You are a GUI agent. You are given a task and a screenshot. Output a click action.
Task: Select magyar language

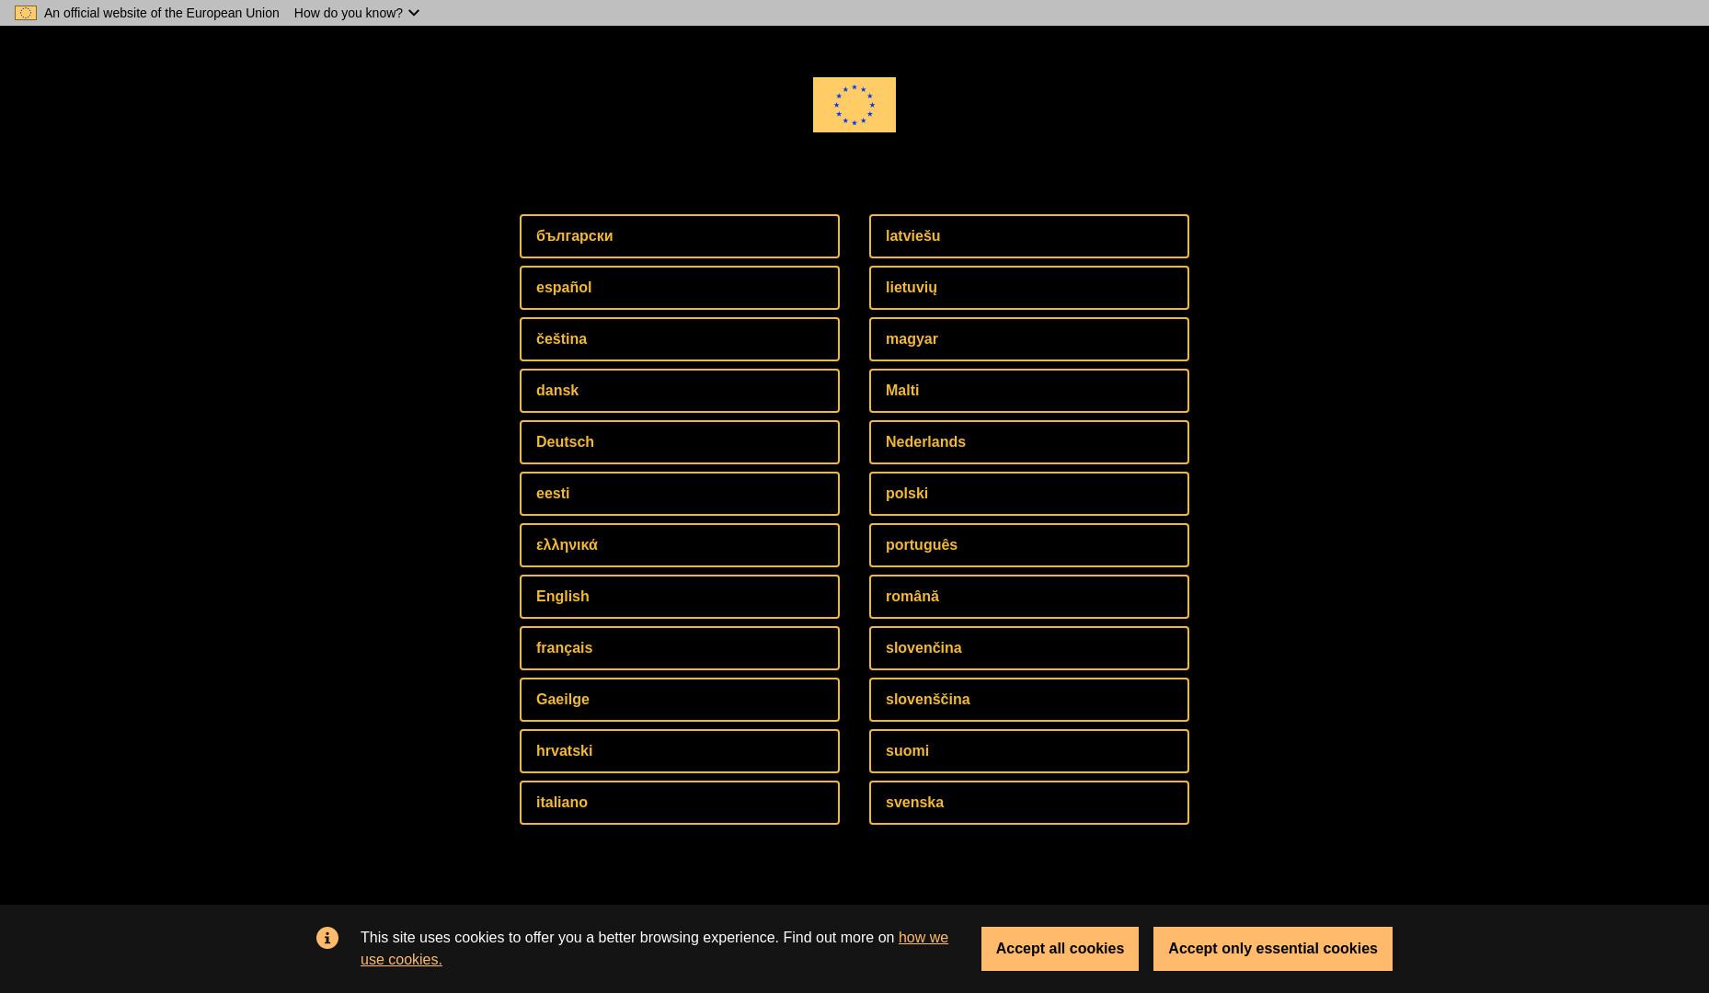point(1029,339)
